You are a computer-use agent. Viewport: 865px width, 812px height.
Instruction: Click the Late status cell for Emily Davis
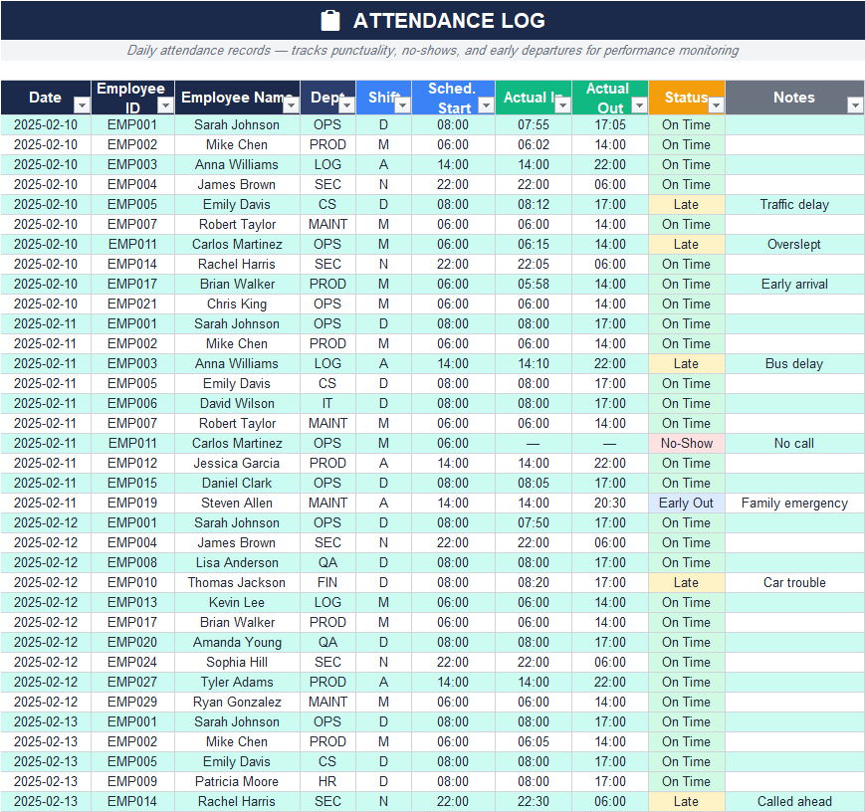[x=686, y=204]
